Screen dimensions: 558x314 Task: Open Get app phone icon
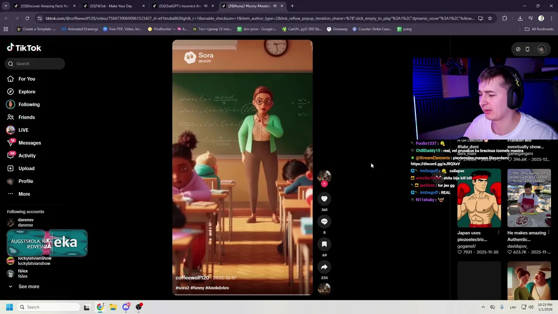[x=527, y=49]
